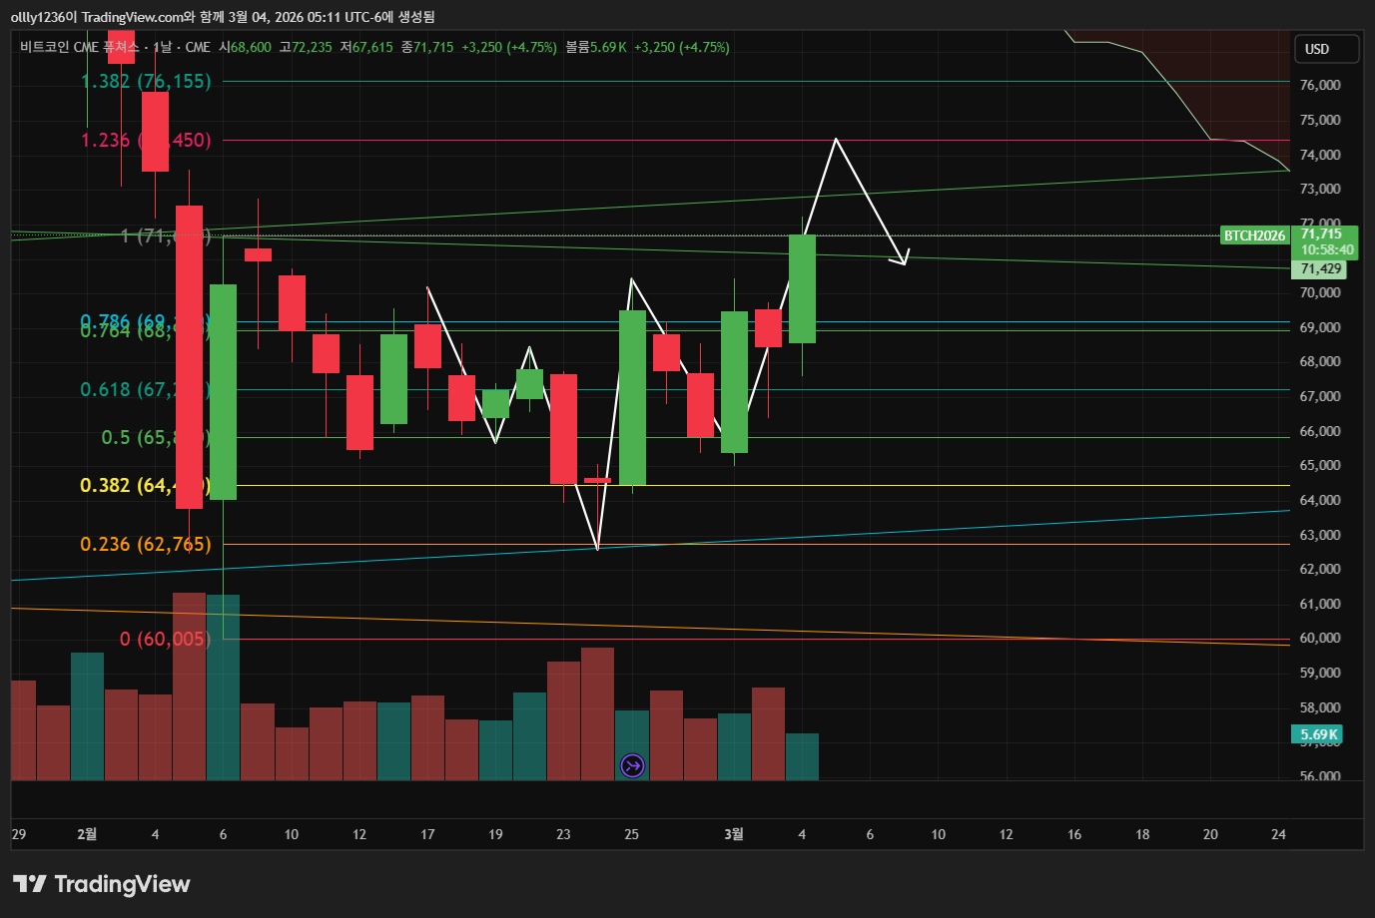
Task: Click the green 71,429 price label
Action: [x=1320, y=269]
